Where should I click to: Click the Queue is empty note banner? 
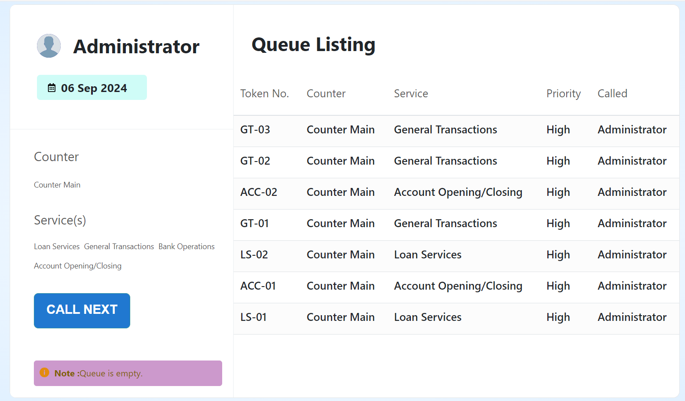pos(128,373)
